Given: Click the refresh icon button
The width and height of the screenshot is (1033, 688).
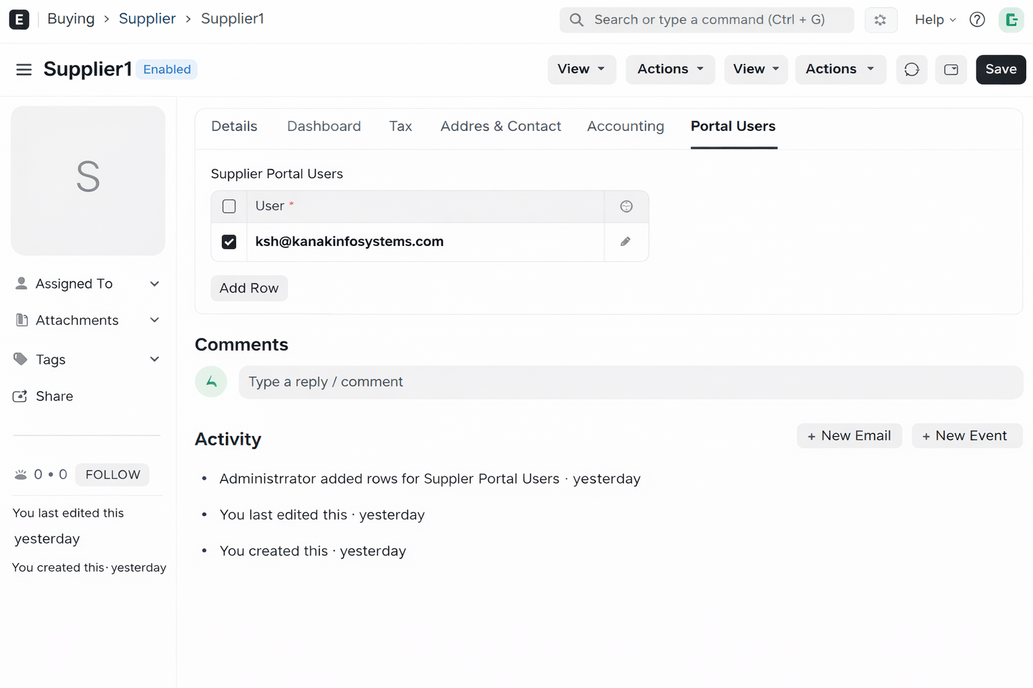Looking at the screenshot, I should click(x=912, y=69).
